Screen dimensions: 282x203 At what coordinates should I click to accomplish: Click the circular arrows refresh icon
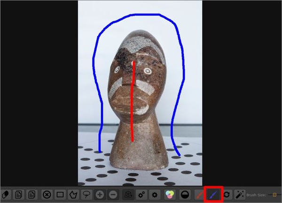[x=227, y=195]
